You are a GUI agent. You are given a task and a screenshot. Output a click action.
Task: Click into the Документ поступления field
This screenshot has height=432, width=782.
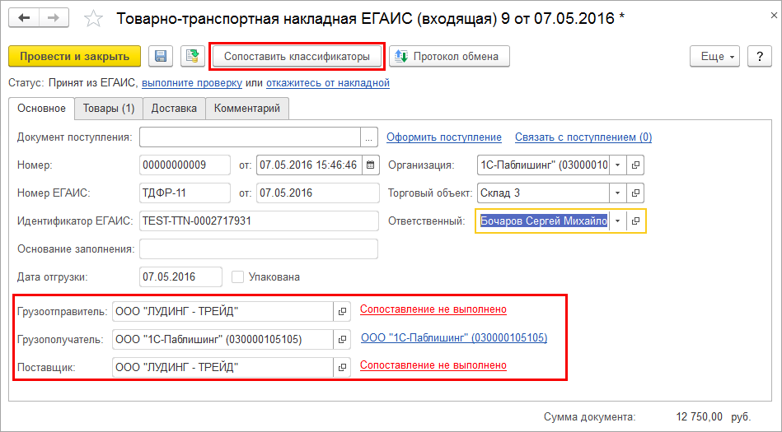(x=250, y=137)
